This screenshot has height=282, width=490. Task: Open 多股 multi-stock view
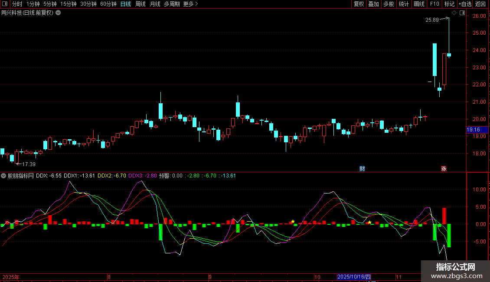click(389, 4)
